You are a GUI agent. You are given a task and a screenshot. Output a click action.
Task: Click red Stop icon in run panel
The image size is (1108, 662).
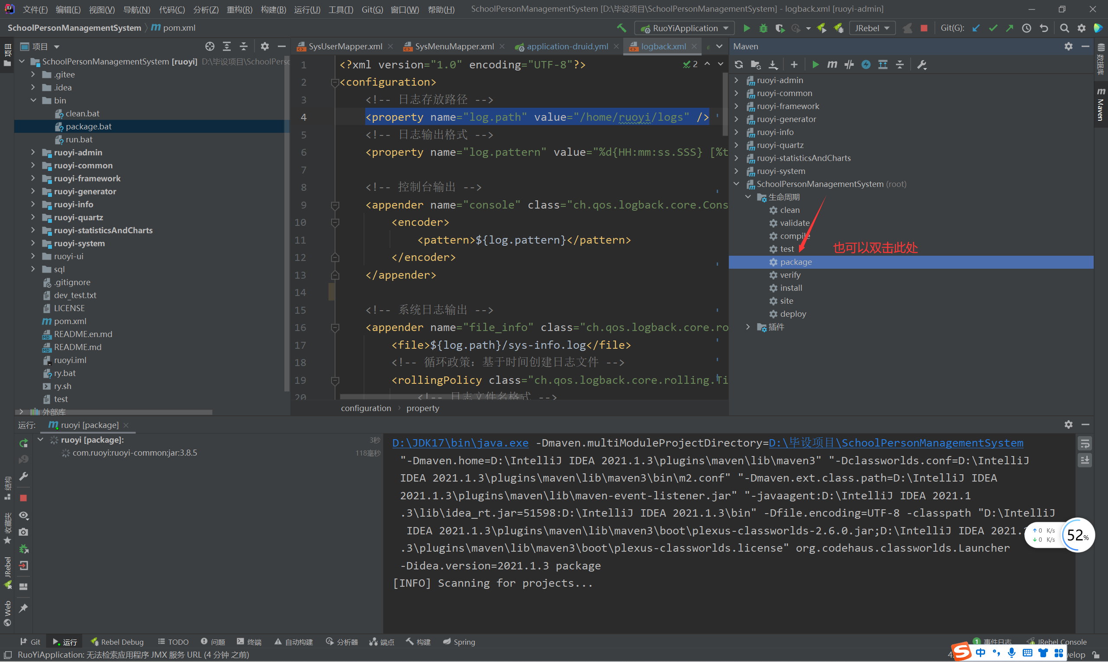[24, 498]
